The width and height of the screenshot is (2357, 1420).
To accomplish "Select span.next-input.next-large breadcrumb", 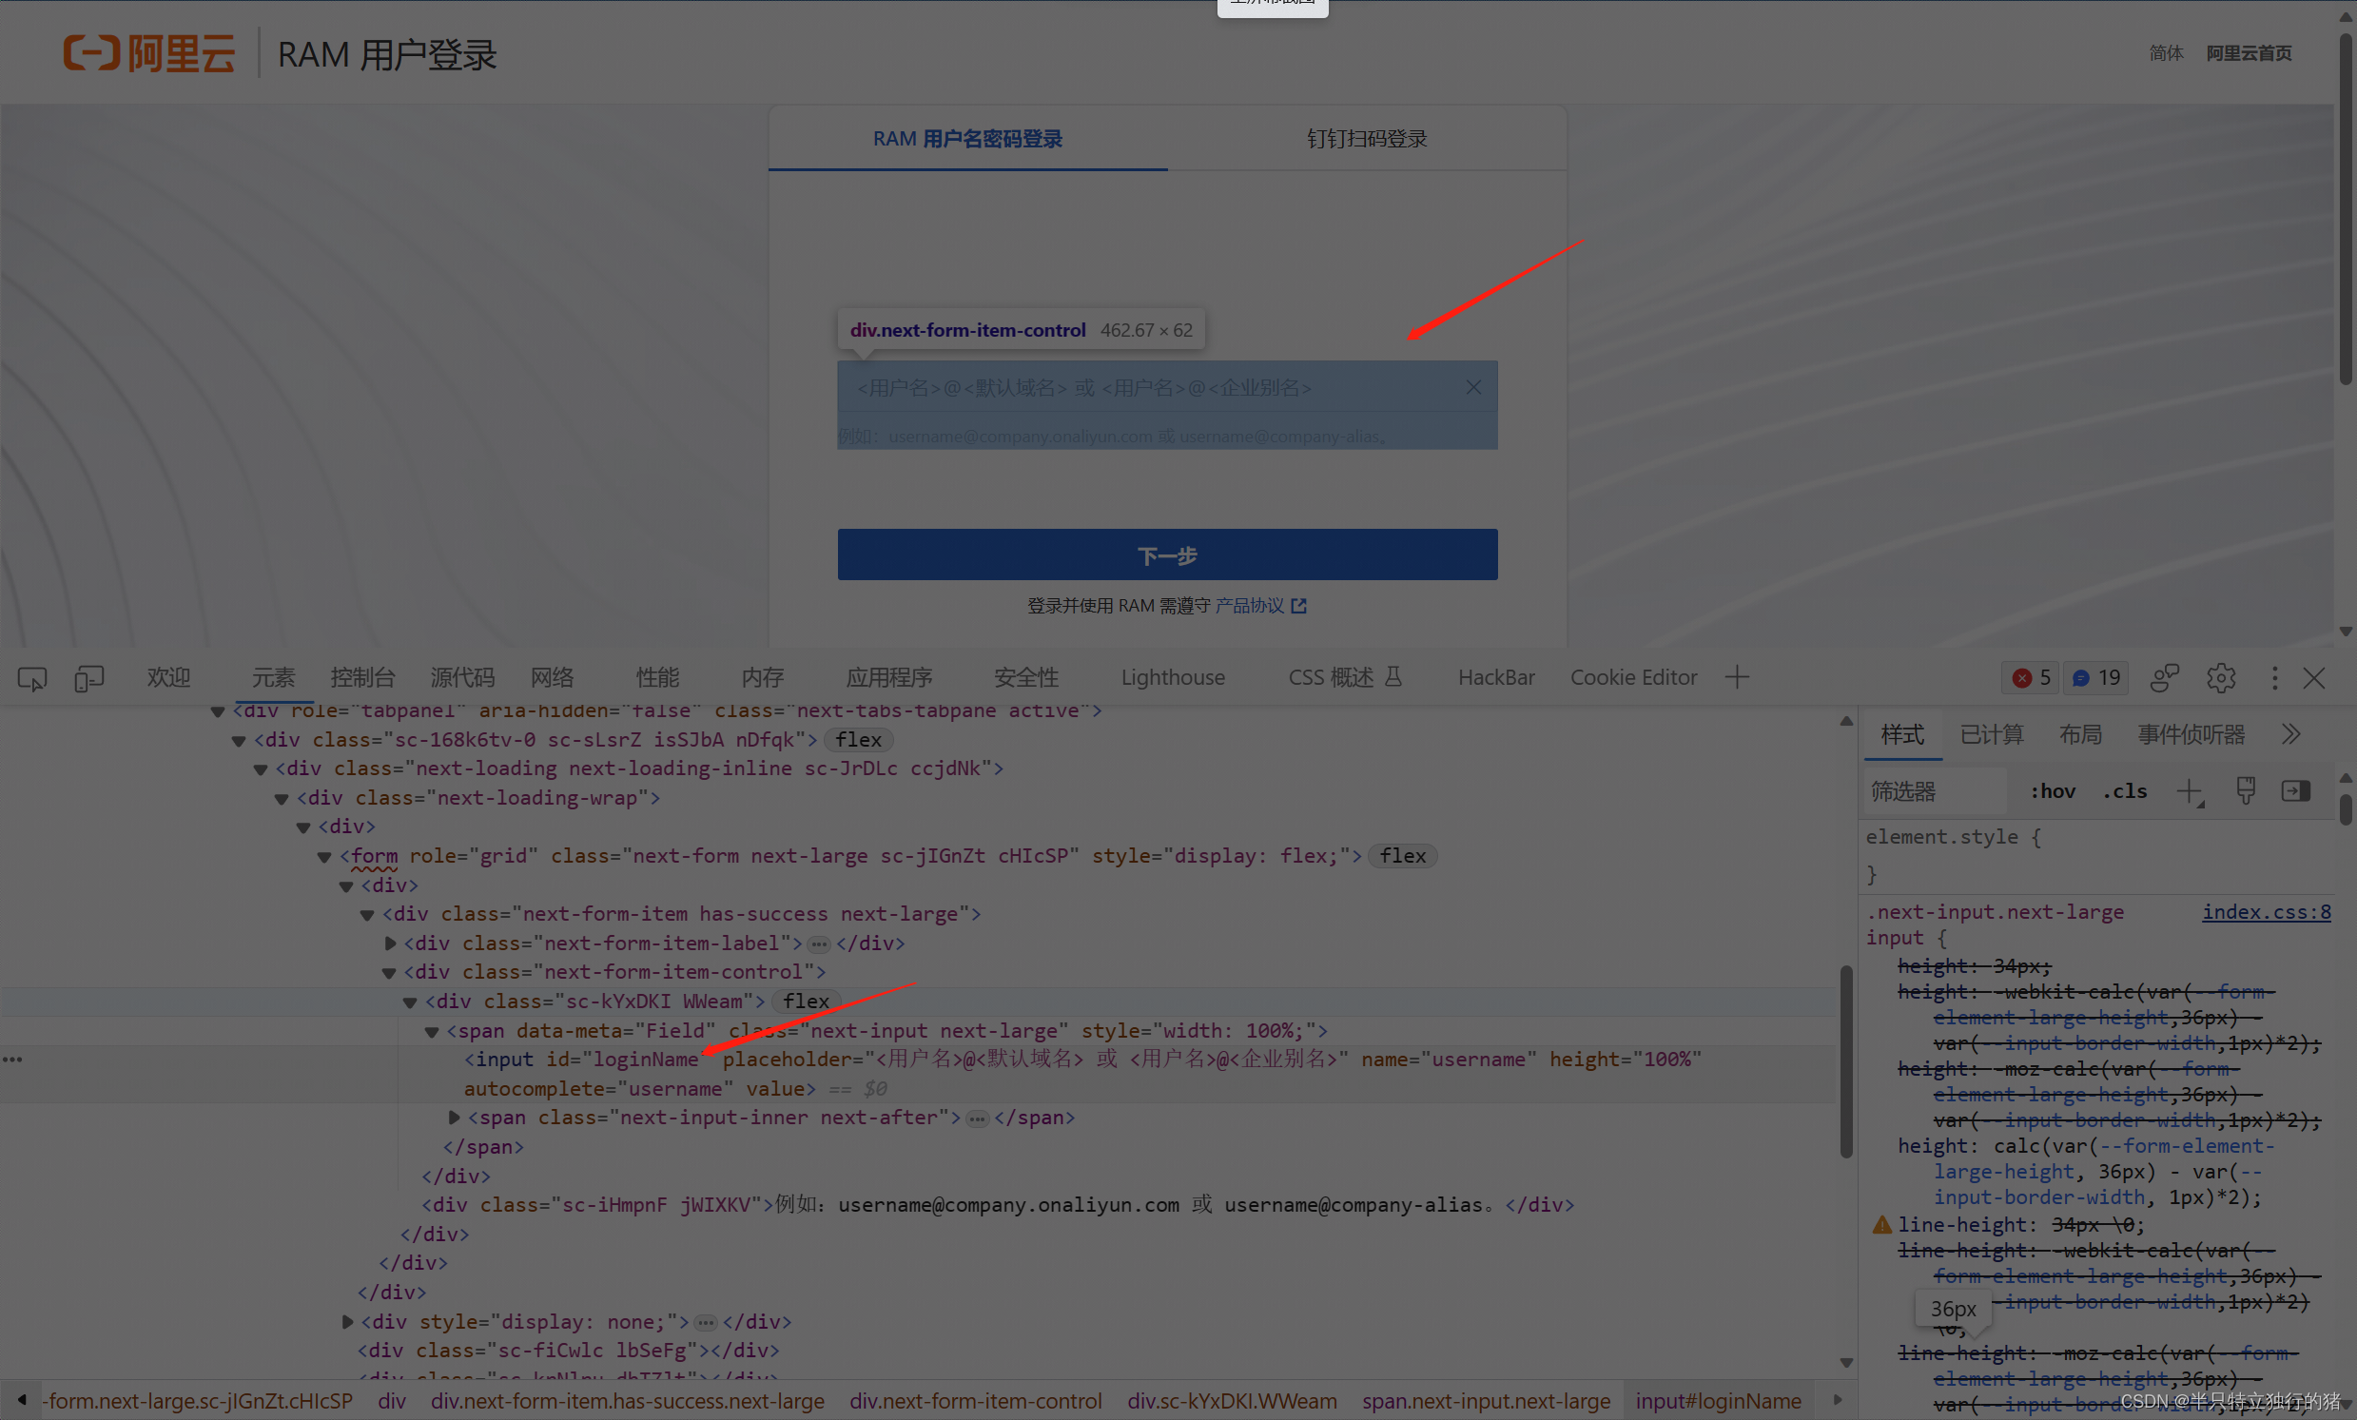I will pos(1486,1401).
